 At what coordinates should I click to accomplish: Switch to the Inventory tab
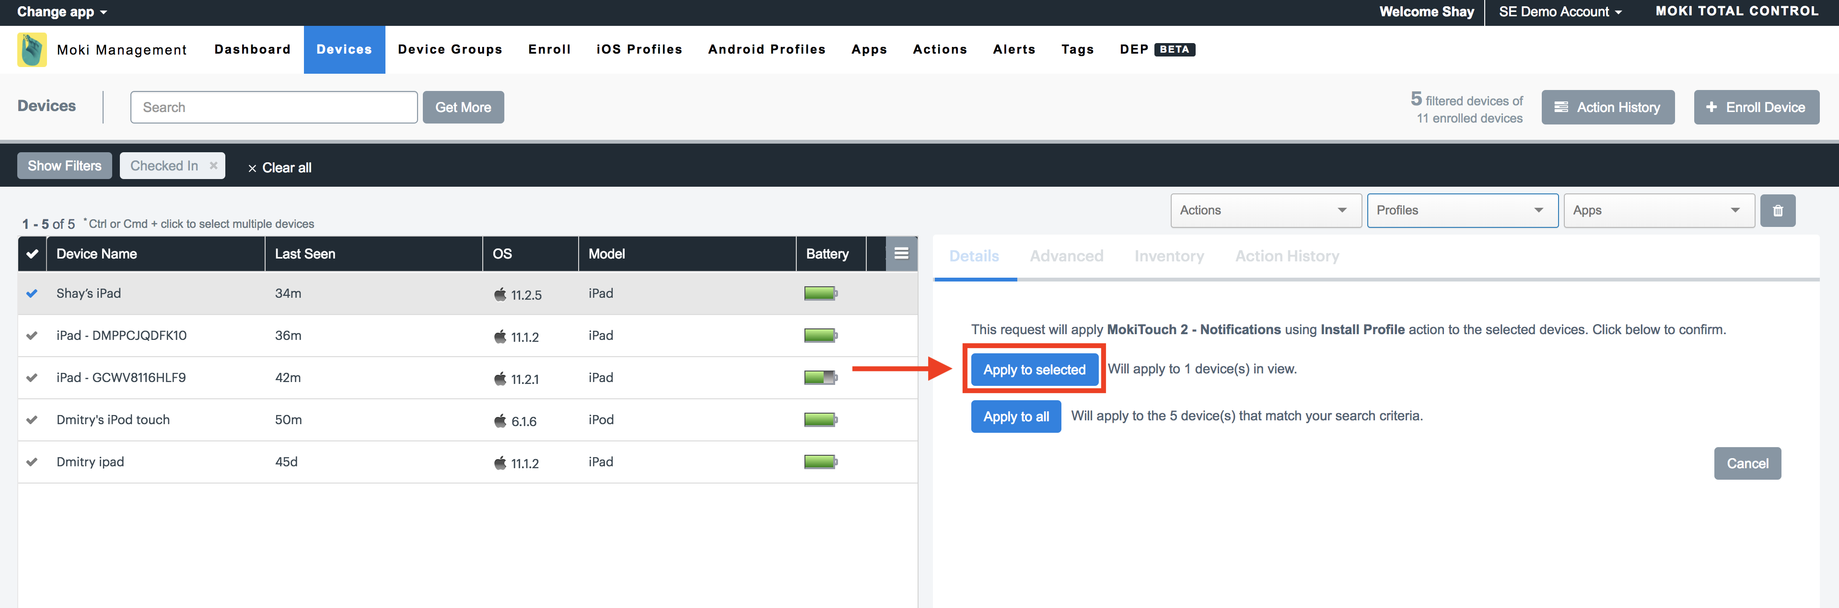1169,256
